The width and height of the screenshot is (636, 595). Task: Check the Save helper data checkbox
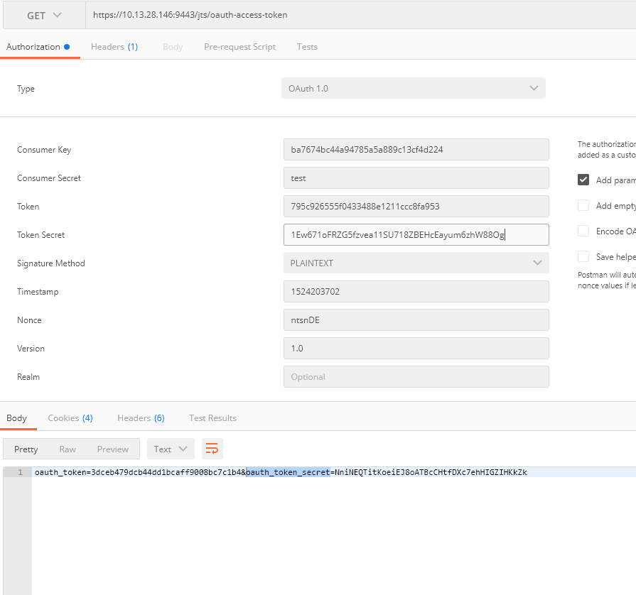(x=583, y=256)
